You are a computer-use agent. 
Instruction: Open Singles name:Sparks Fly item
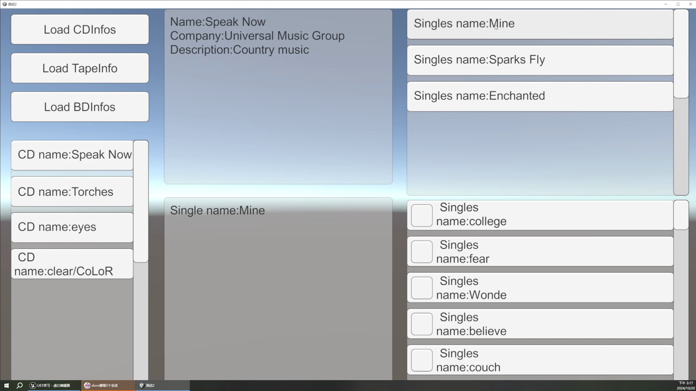point(540,60)
